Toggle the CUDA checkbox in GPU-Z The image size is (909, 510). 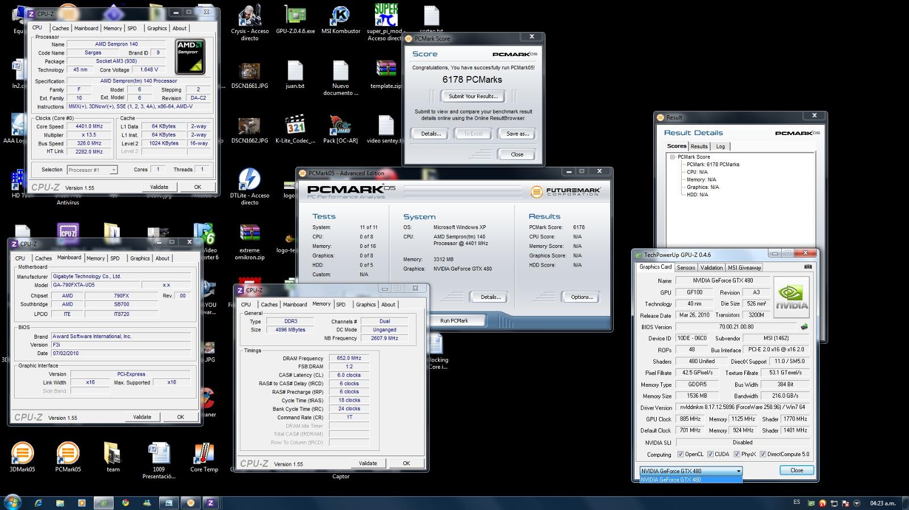point(710,454)
